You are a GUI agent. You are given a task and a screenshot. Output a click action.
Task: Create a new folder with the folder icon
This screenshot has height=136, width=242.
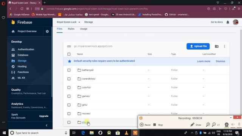217,46
